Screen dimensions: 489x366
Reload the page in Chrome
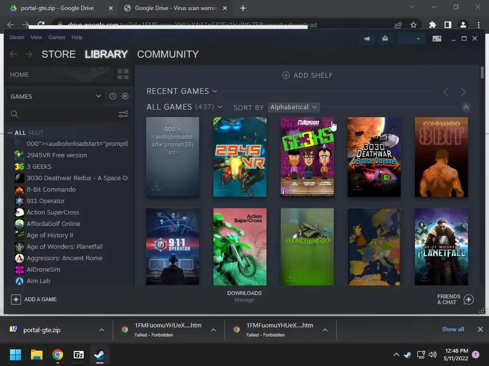[41, 25]
